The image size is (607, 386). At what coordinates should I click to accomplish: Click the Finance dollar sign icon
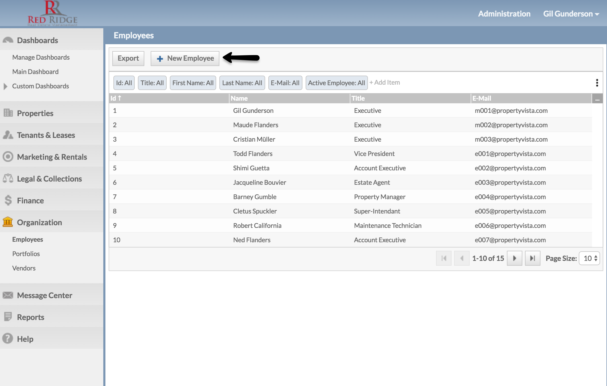click(x=8, y=200)
